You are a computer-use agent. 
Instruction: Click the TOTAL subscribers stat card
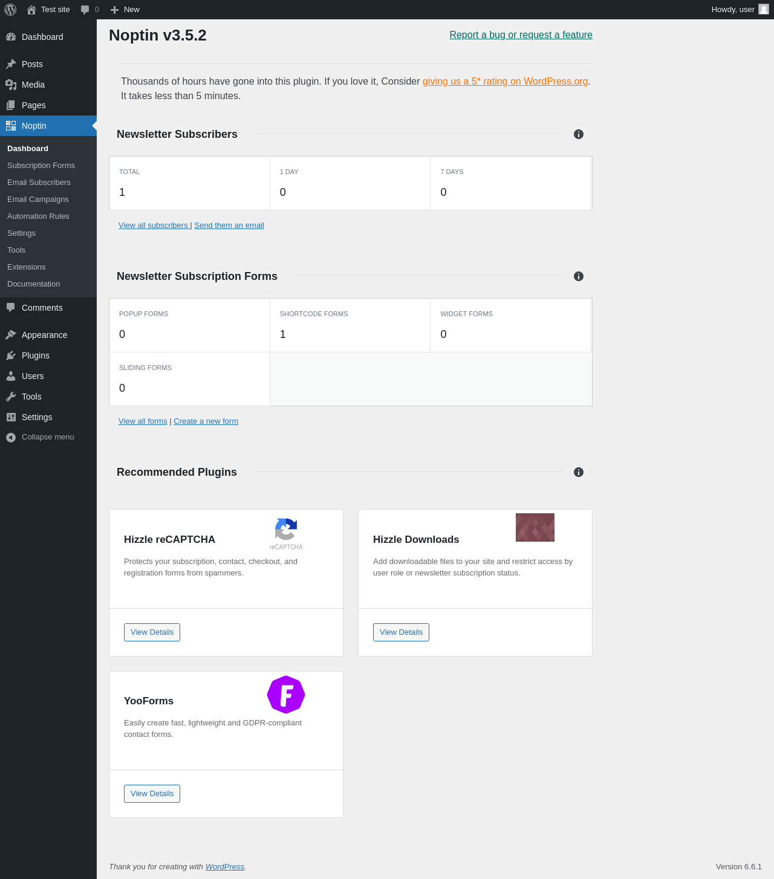(x=189, y=183)
